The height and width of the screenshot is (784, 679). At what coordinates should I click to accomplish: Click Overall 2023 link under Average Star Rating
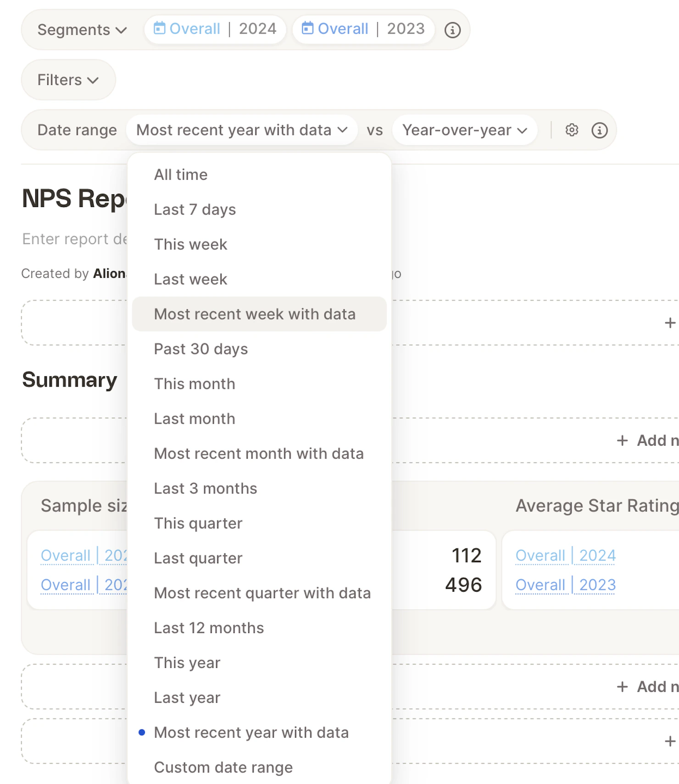(x=565, y=585)
